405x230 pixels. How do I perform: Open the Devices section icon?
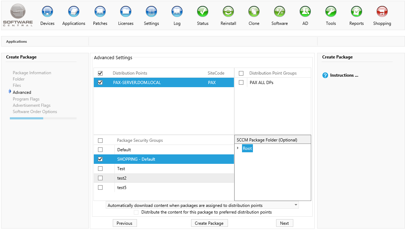(x=47, y=12)
